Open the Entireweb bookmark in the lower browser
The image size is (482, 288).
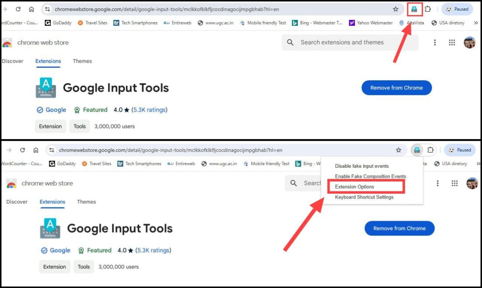181,164
